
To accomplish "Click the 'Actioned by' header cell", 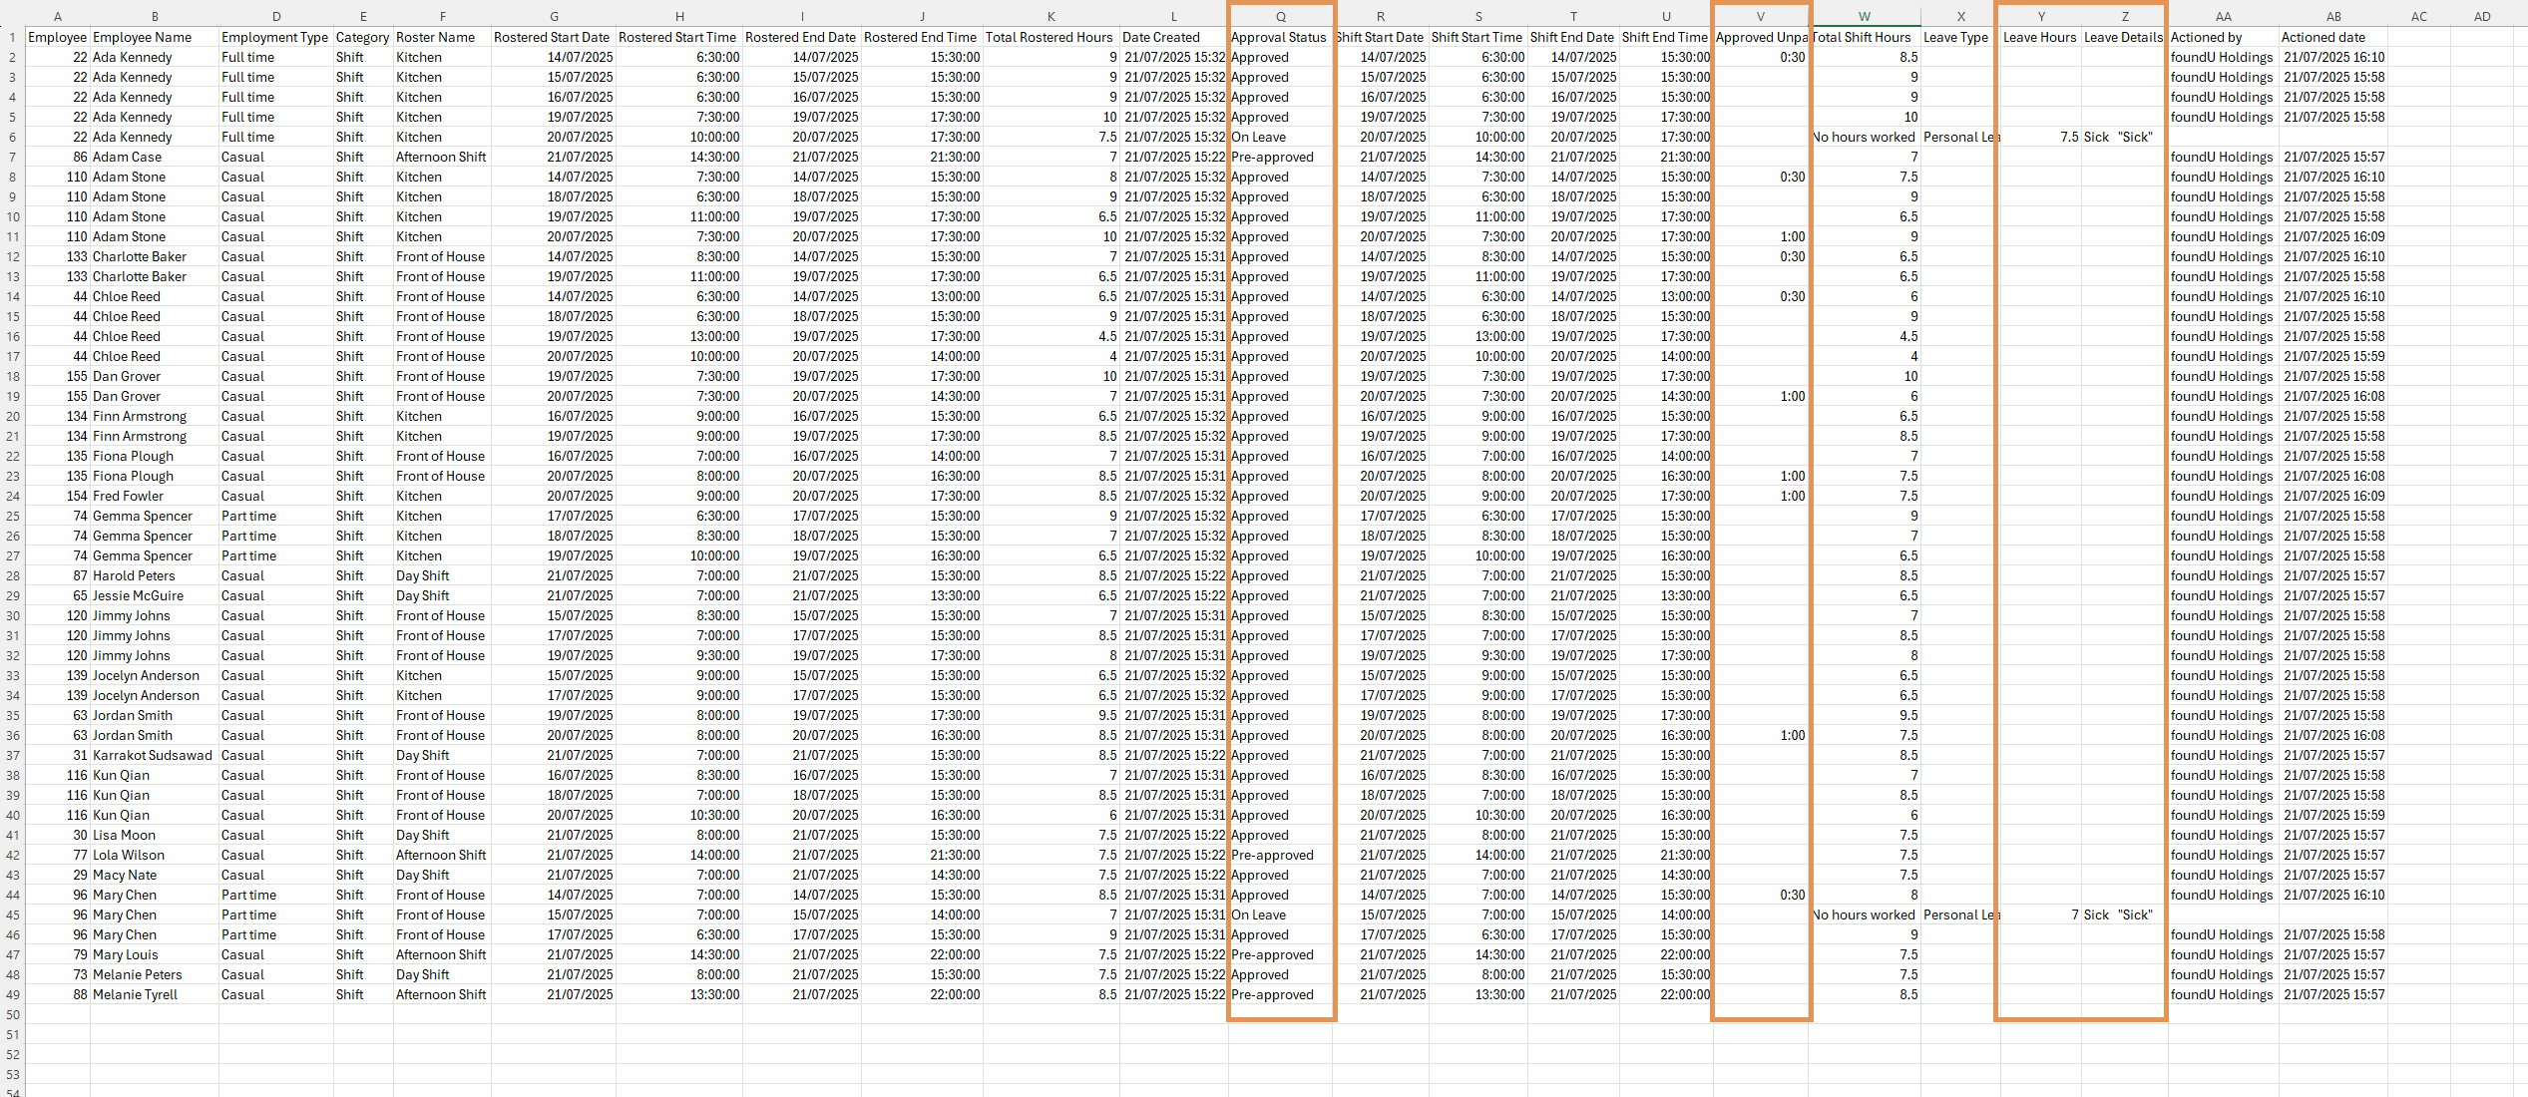I will point(2206,37).
